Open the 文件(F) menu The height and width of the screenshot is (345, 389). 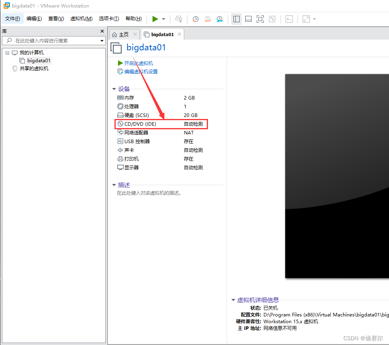coord(12,19)
